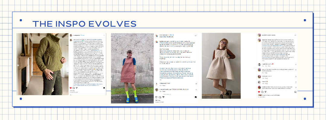Open third commenter's avatar on cream dress post
326x120 pixels.
click(259, 76)
